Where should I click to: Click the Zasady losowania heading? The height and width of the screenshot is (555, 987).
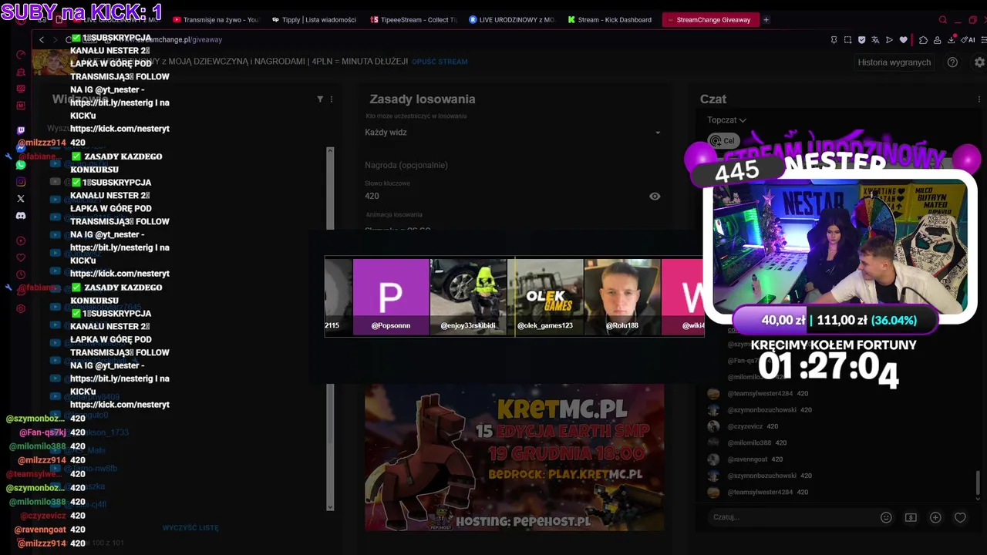click(423, 99)
